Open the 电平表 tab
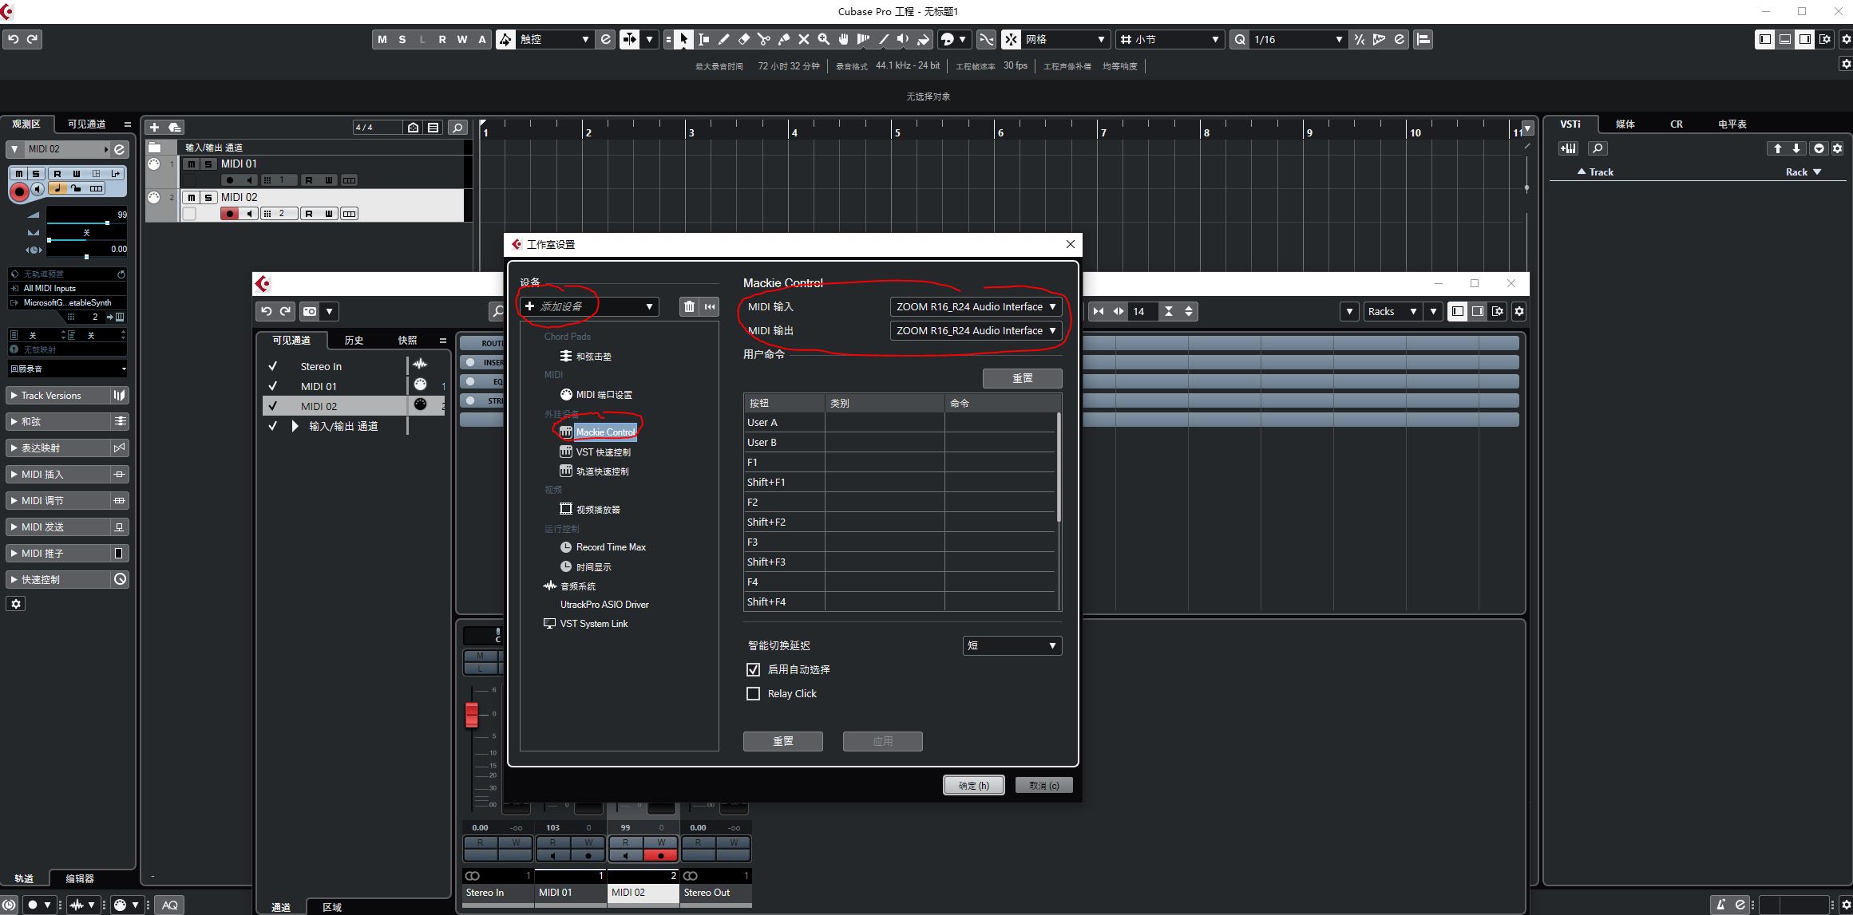The height and width of the screenshot is (915, 1853). point(1732,124)
